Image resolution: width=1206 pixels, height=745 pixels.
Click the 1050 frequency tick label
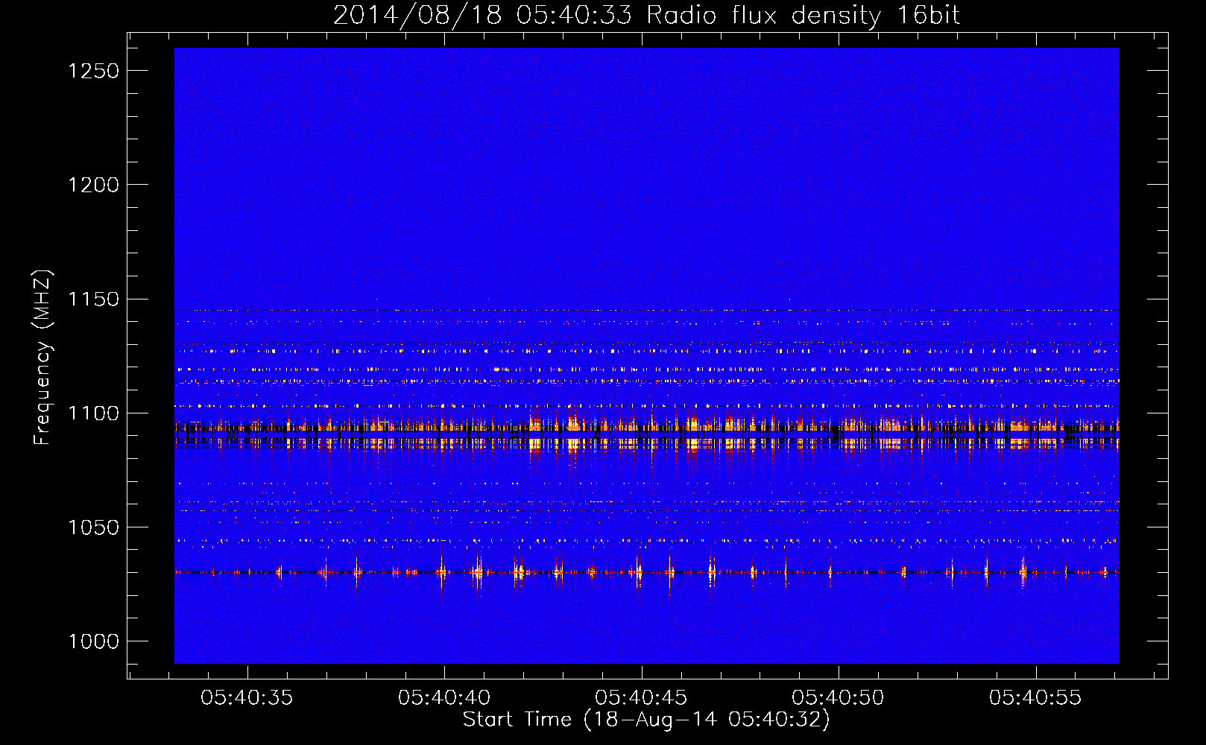[94, 527]
